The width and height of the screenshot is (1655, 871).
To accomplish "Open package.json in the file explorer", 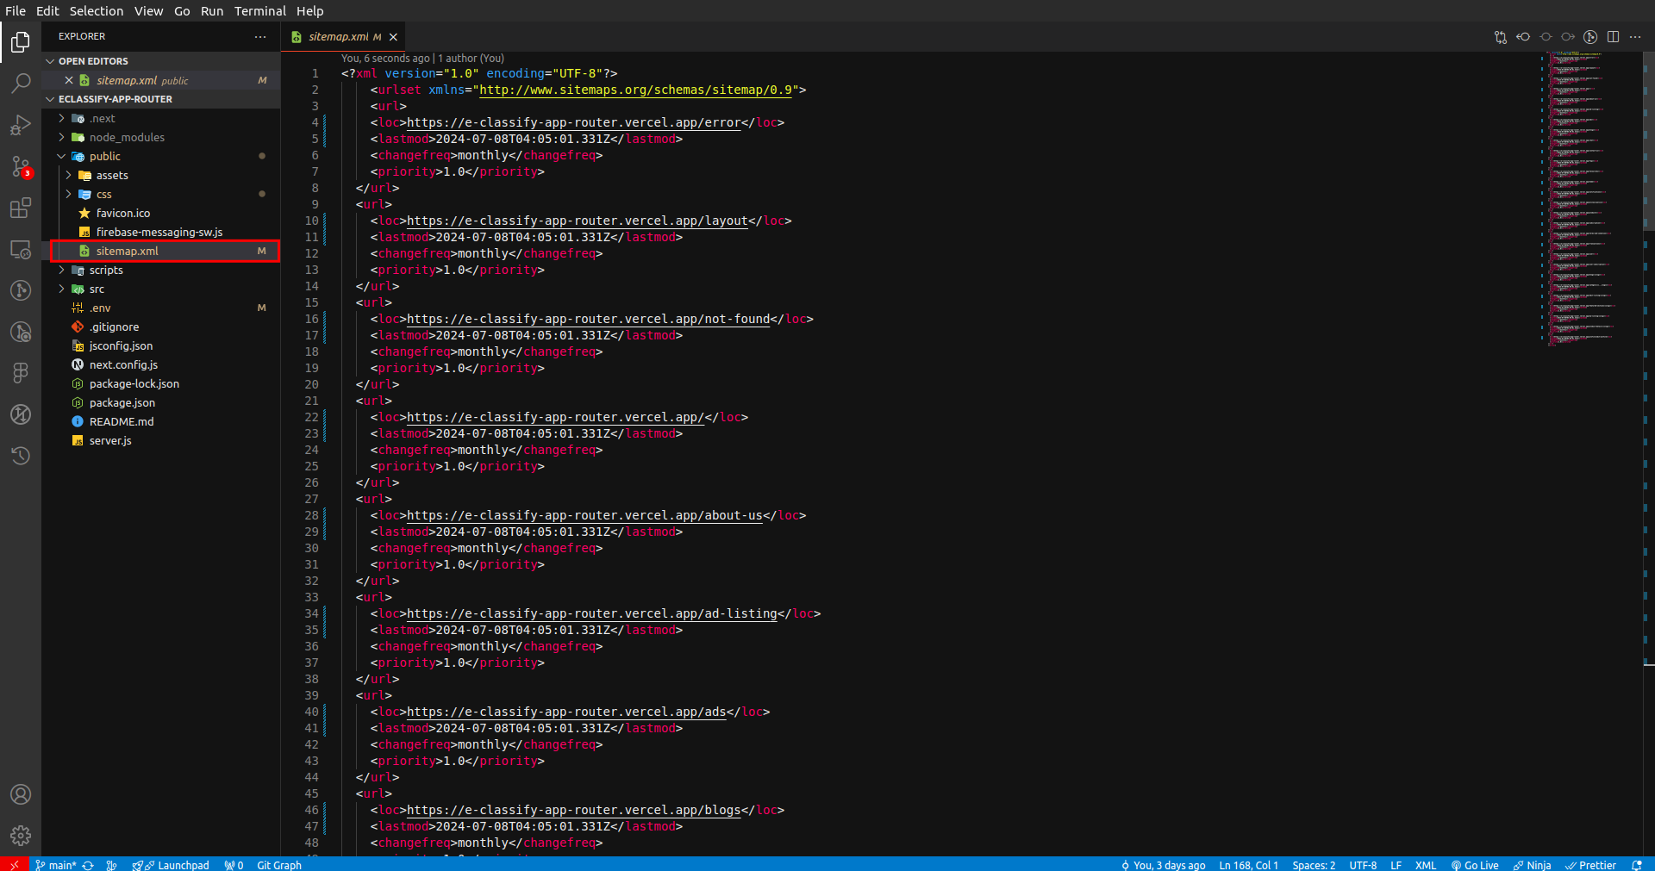I will (x=122, y=403).
